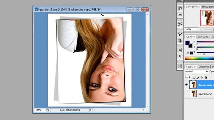Viewport: 214px width, 120px height.
Task: Switch to the Histogram tab
Action: [208, 7]
